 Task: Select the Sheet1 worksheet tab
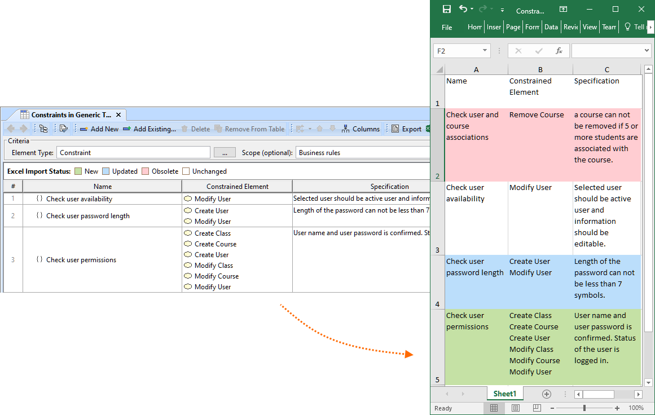tap(504, 394)
